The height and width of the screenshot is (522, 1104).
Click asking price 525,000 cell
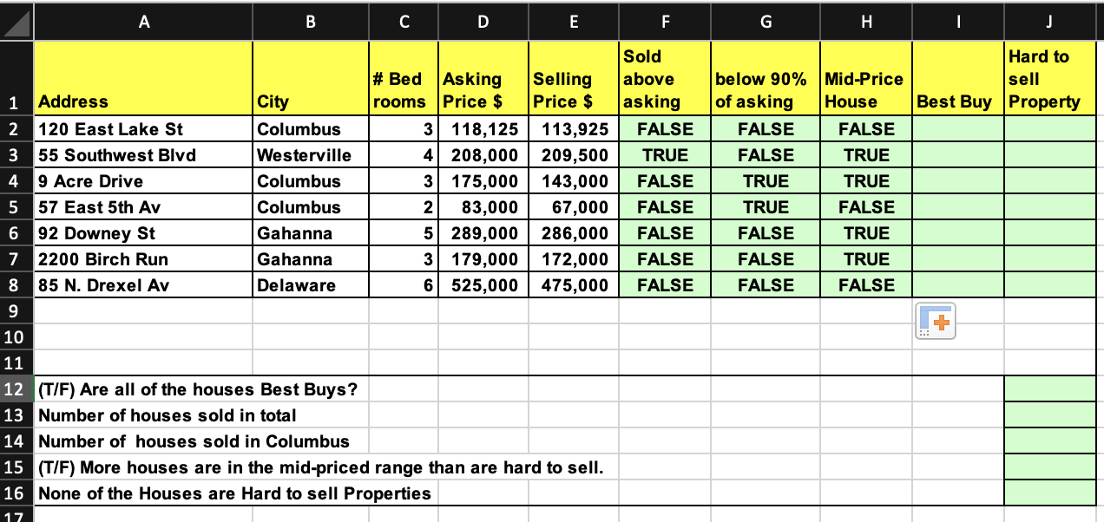[483, 285]
